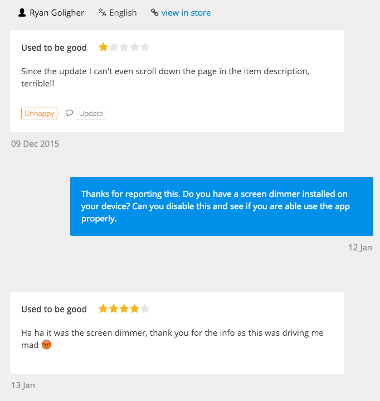Open the "view in store" link
The image size is (380, 401).
pos(186,12)
